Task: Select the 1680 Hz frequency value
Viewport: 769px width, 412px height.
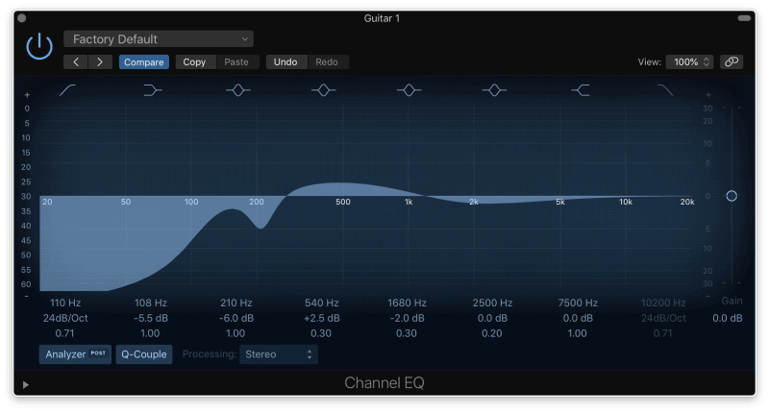Action: (x=407, y=303)
